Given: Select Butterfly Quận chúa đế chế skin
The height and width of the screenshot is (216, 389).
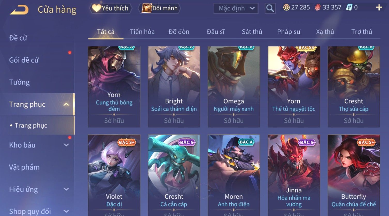Looking at the screenshot, I should point(354,175).
